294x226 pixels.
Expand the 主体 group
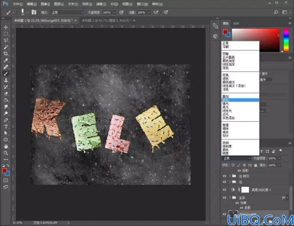[230, 198]
